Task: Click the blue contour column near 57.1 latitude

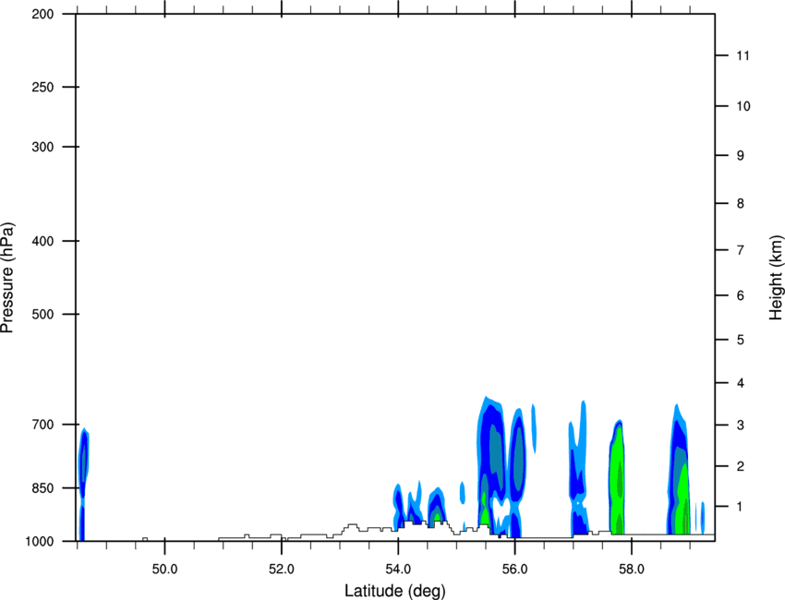Action: (x=579, y=468)
